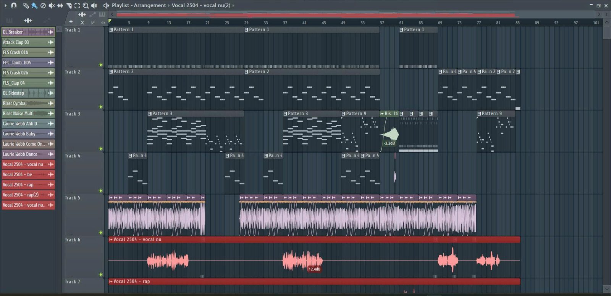This screenshot has width=611, height=296.
Task: Mute Track 1 using its green light
Action: click(101, 65)
